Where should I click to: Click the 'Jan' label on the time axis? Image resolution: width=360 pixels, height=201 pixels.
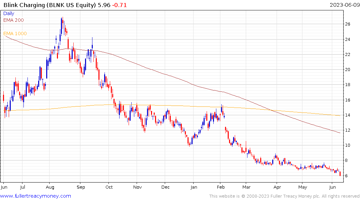(194, 187)
